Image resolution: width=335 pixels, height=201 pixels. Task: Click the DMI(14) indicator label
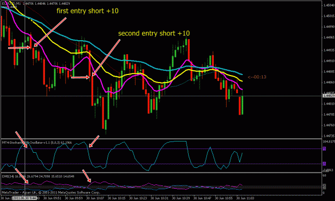[x=38, y=176]
